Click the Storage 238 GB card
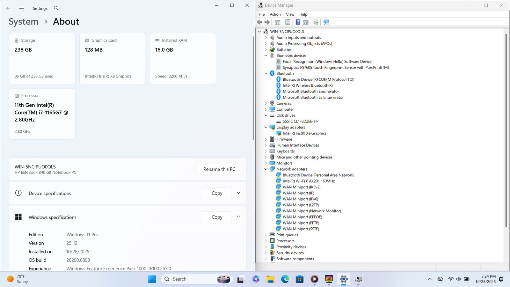The image size is (510, 287). pyautogui.click(x=42, y=59)
